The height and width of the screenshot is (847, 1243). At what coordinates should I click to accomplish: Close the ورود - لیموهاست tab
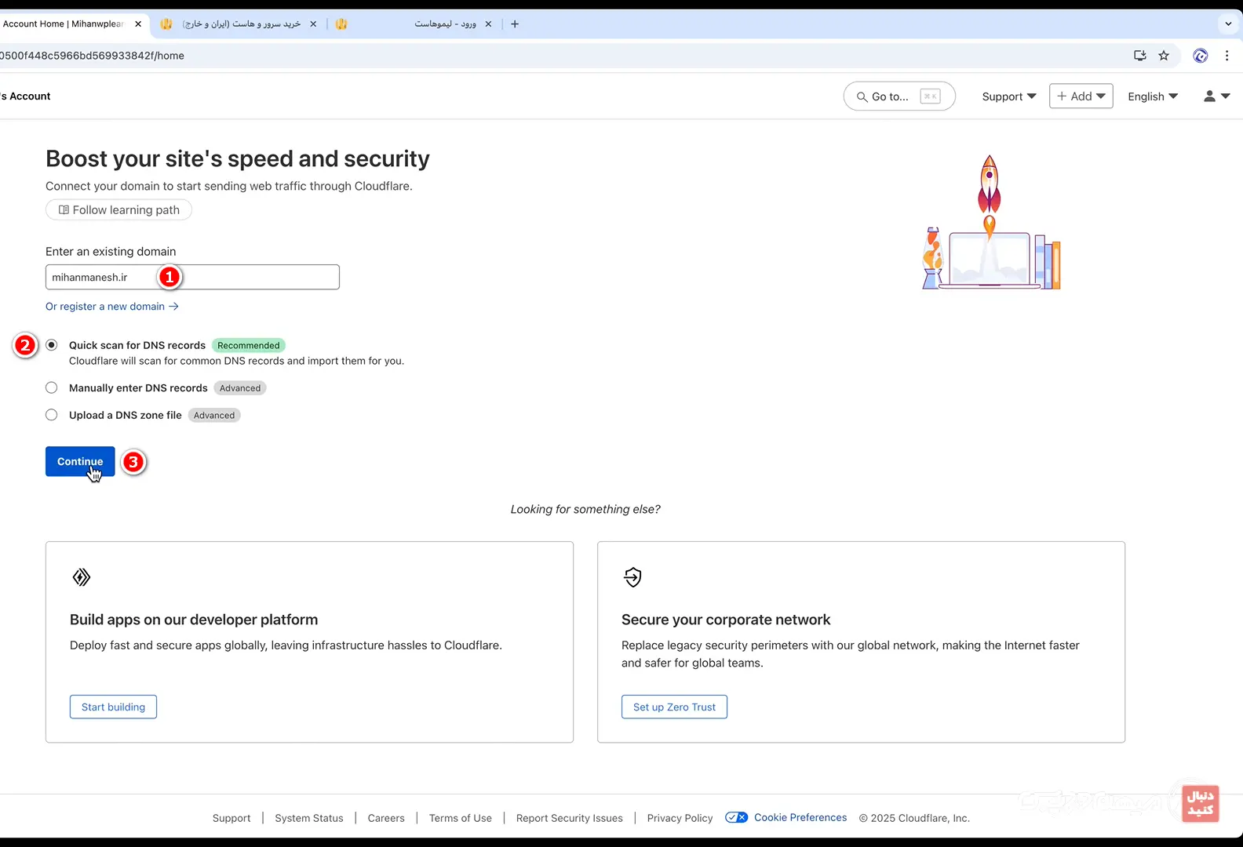(488, 24)
